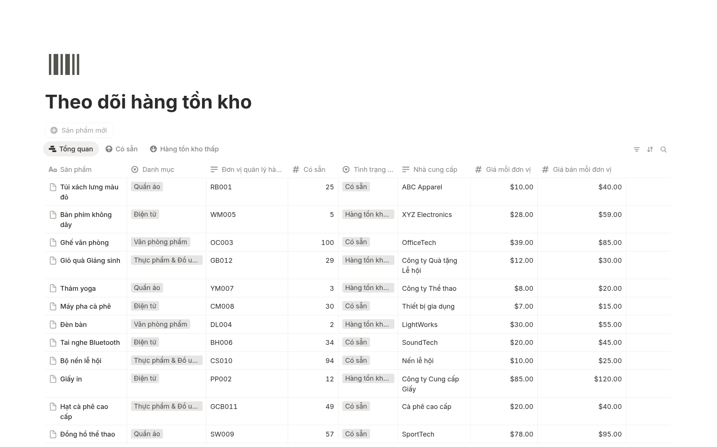The height and width of the screenshot is (447, 717).
Task: Open the Máy pha cà phê entry
Action: click(86, 306)
